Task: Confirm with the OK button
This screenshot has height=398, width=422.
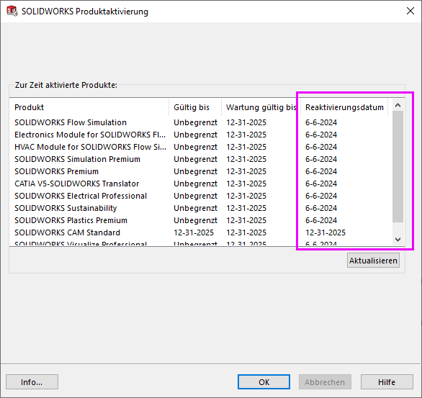Action: click(264, 382)
